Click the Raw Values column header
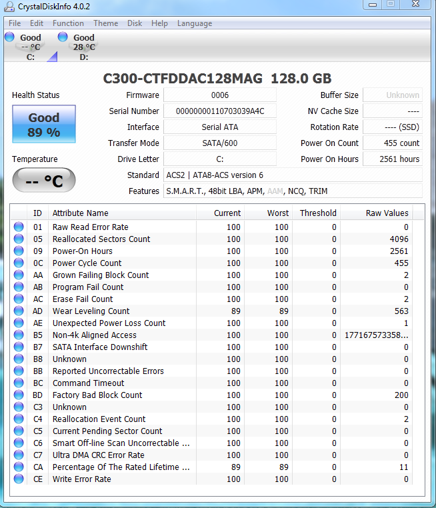436x508 pixels. (377, 213)
